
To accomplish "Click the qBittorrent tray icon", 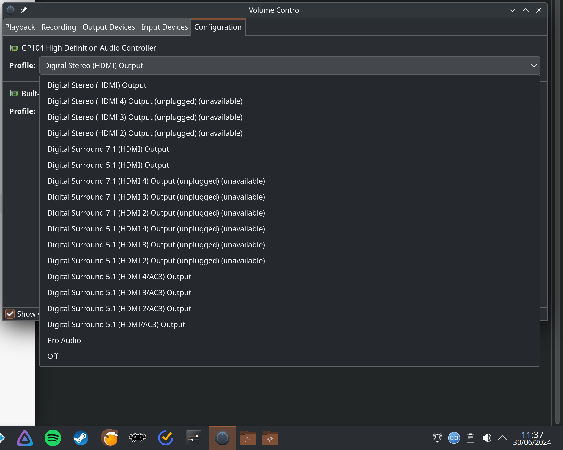I will click(454, 438).
